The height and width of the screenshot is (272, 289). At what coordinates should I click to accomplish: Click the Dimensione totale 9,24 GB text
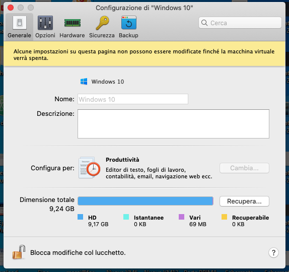[47, 204]
